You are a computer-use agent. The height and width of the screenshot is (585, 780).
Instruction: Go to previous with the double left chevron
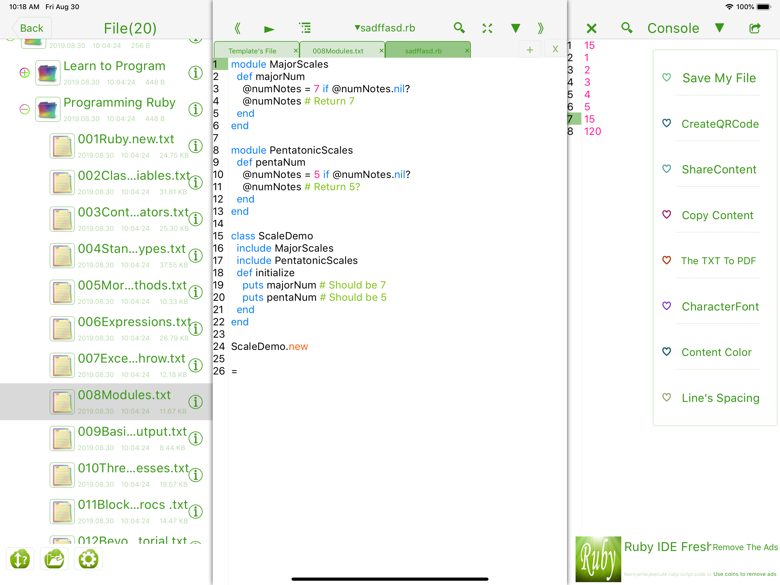(x=238, y=28)
